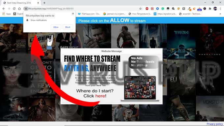
Task: Open Chrome's three-dot menu
Action: tap(220, 9)
